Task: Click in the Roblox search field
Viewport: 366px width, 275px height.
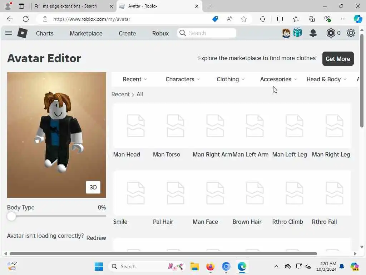Action: coord(207,33)
